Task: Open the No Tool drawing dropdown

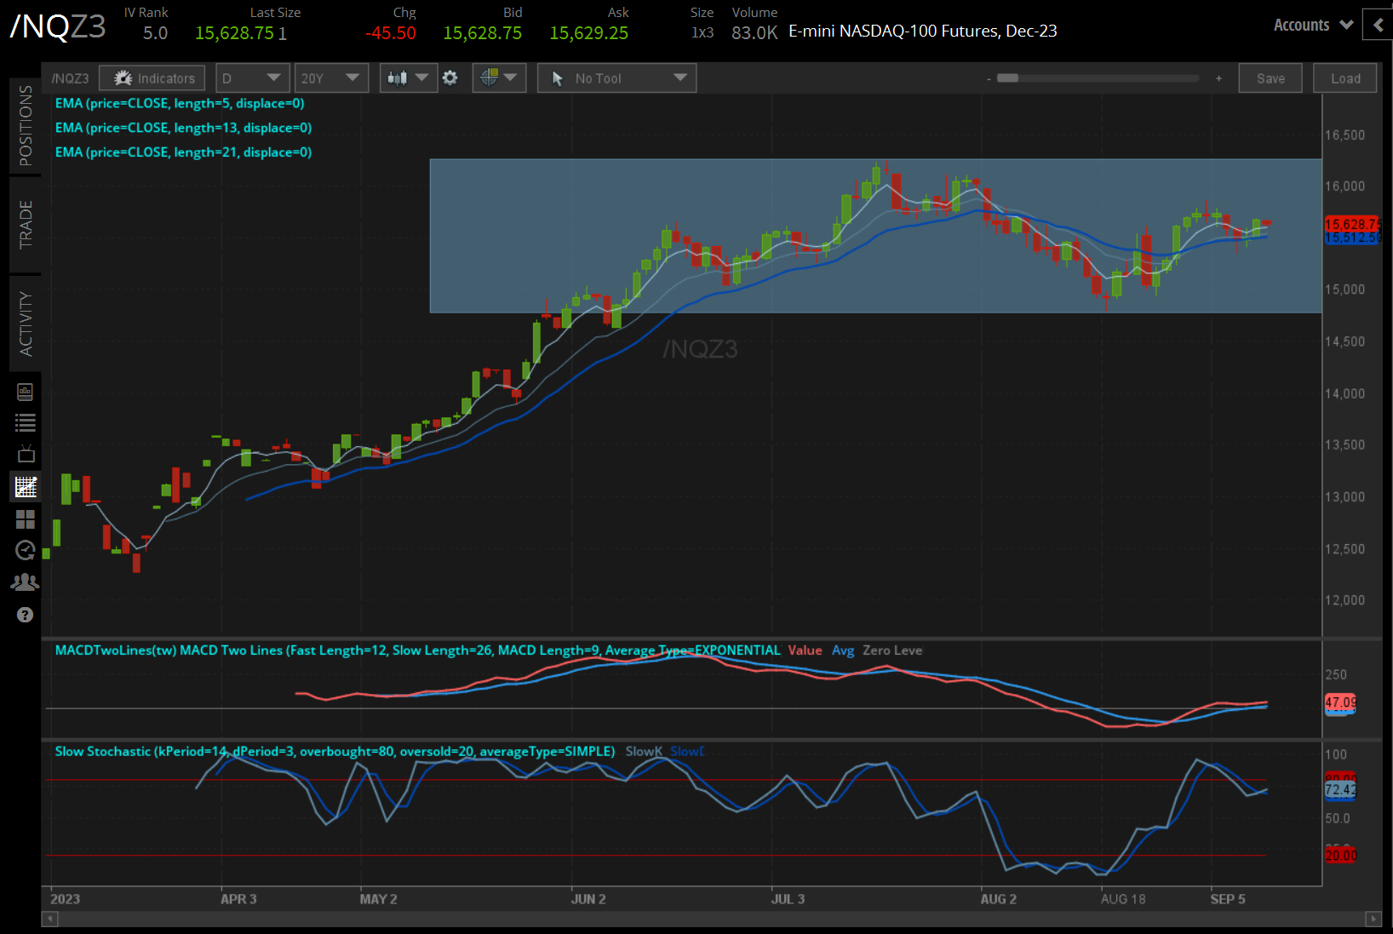Action: tap(617, 78)
